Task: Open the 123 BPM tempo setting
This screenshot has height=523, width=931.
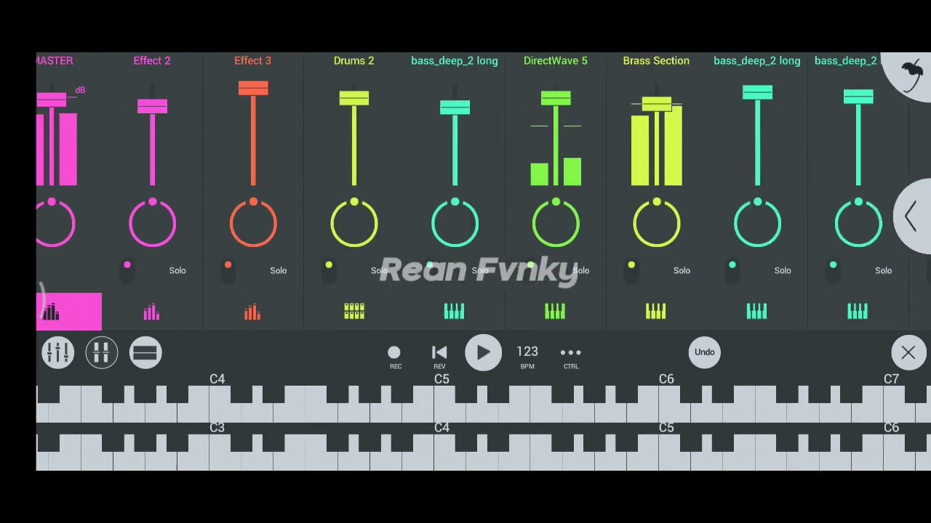Action: 527,356
